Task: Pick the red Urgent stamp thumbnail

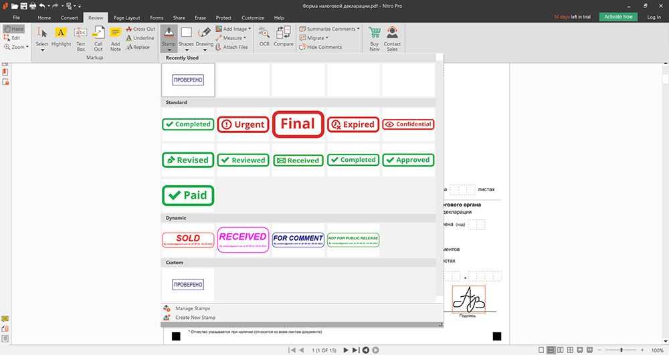Action: tap(243, 124)
